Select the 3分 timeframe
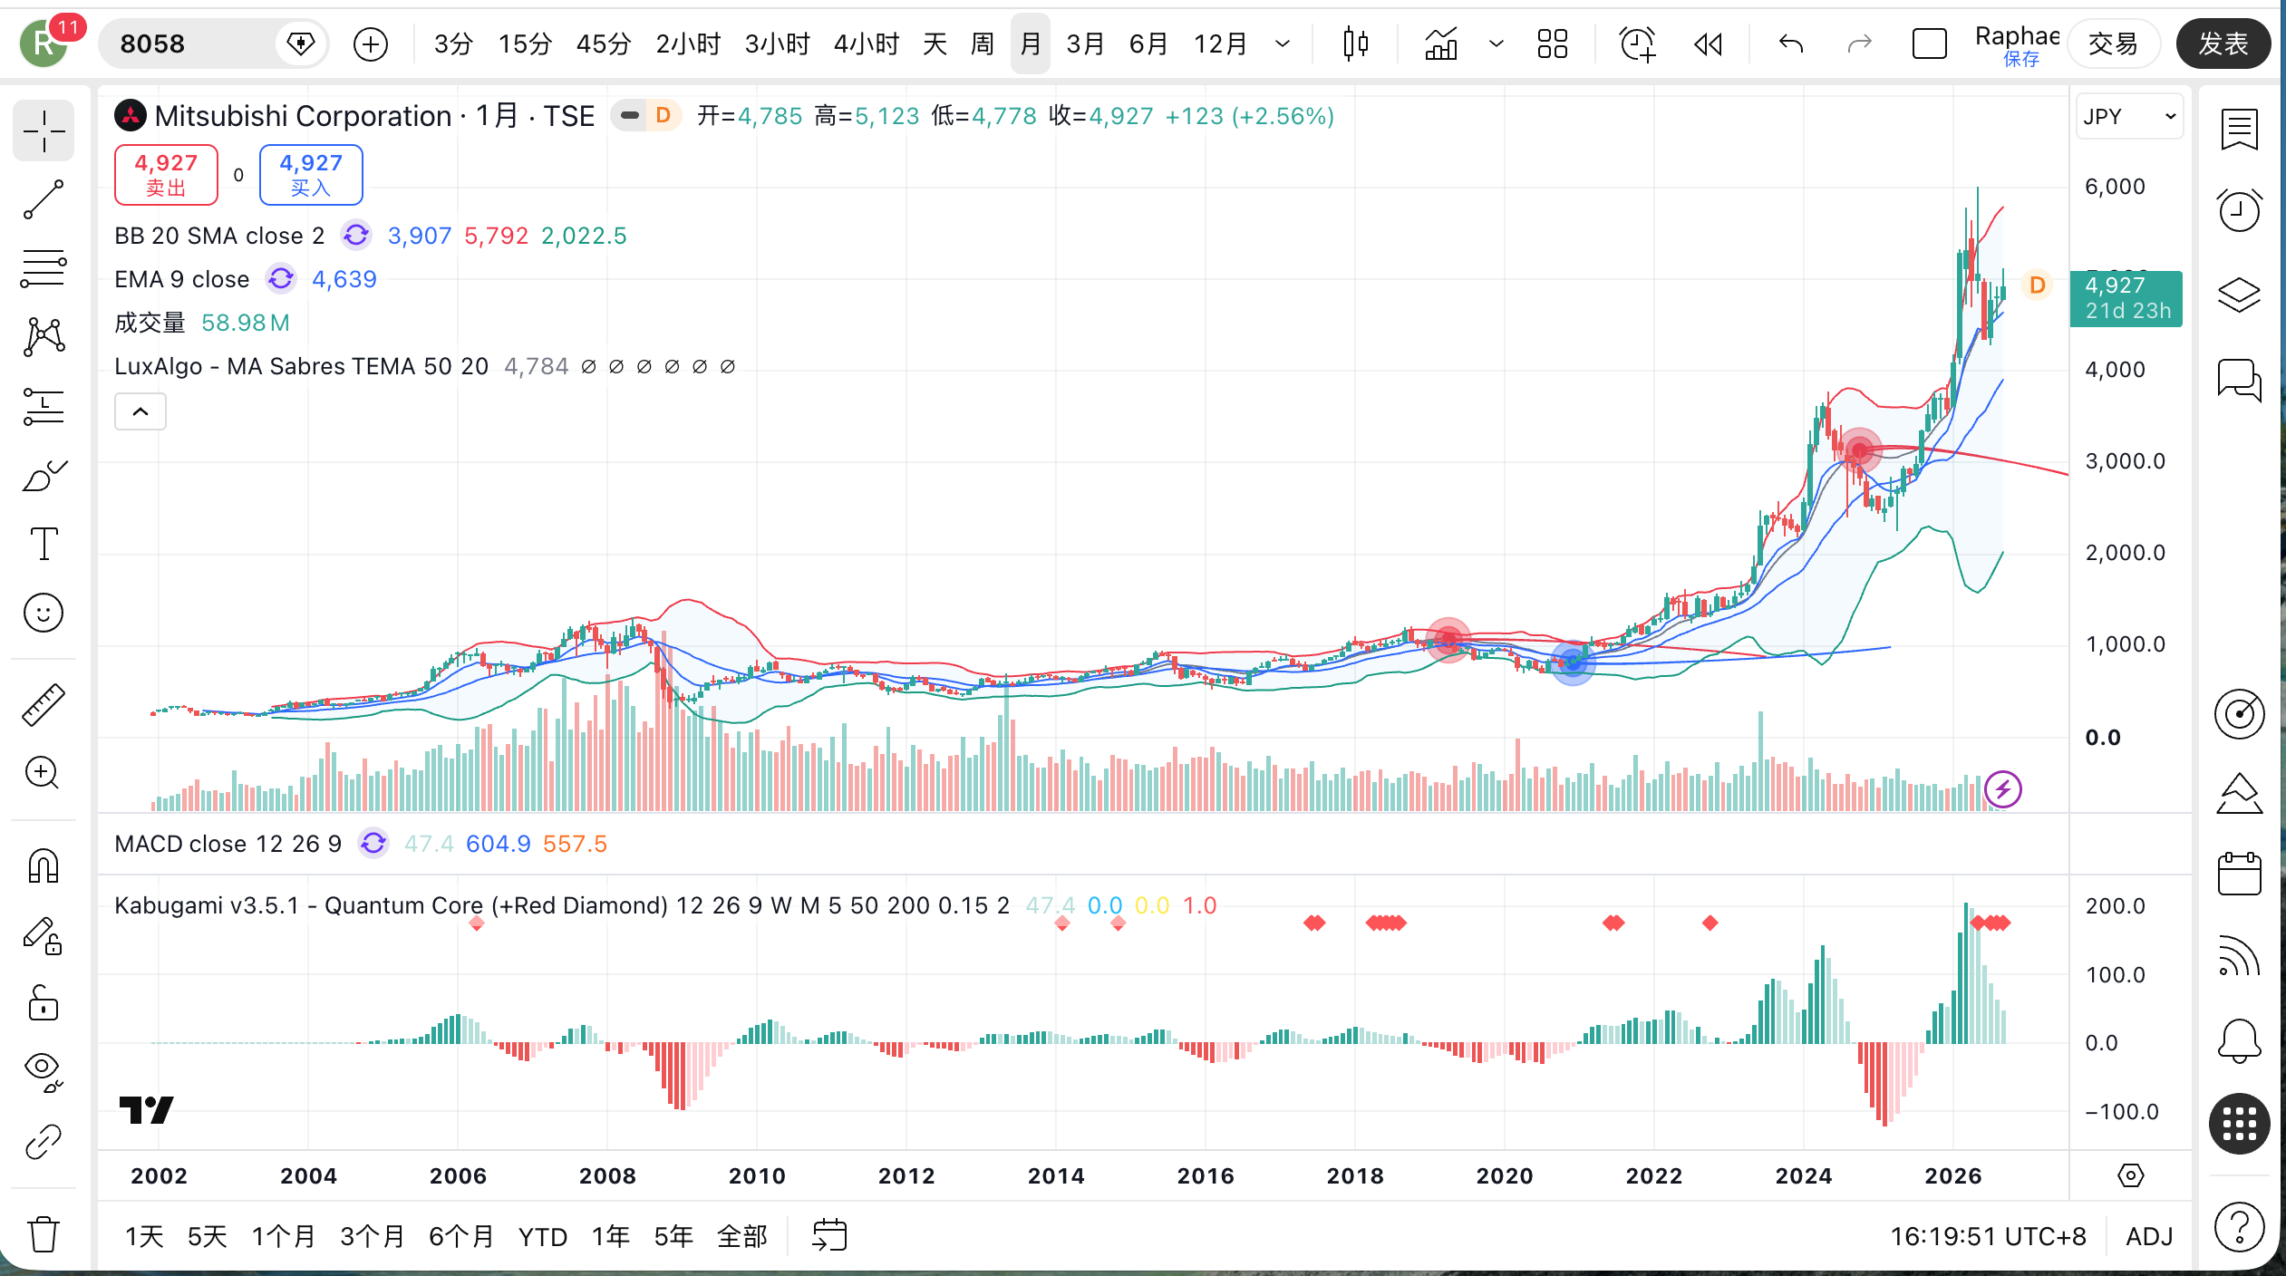The height and width of the screenshot is (1276, 2286). coord(453,43)
